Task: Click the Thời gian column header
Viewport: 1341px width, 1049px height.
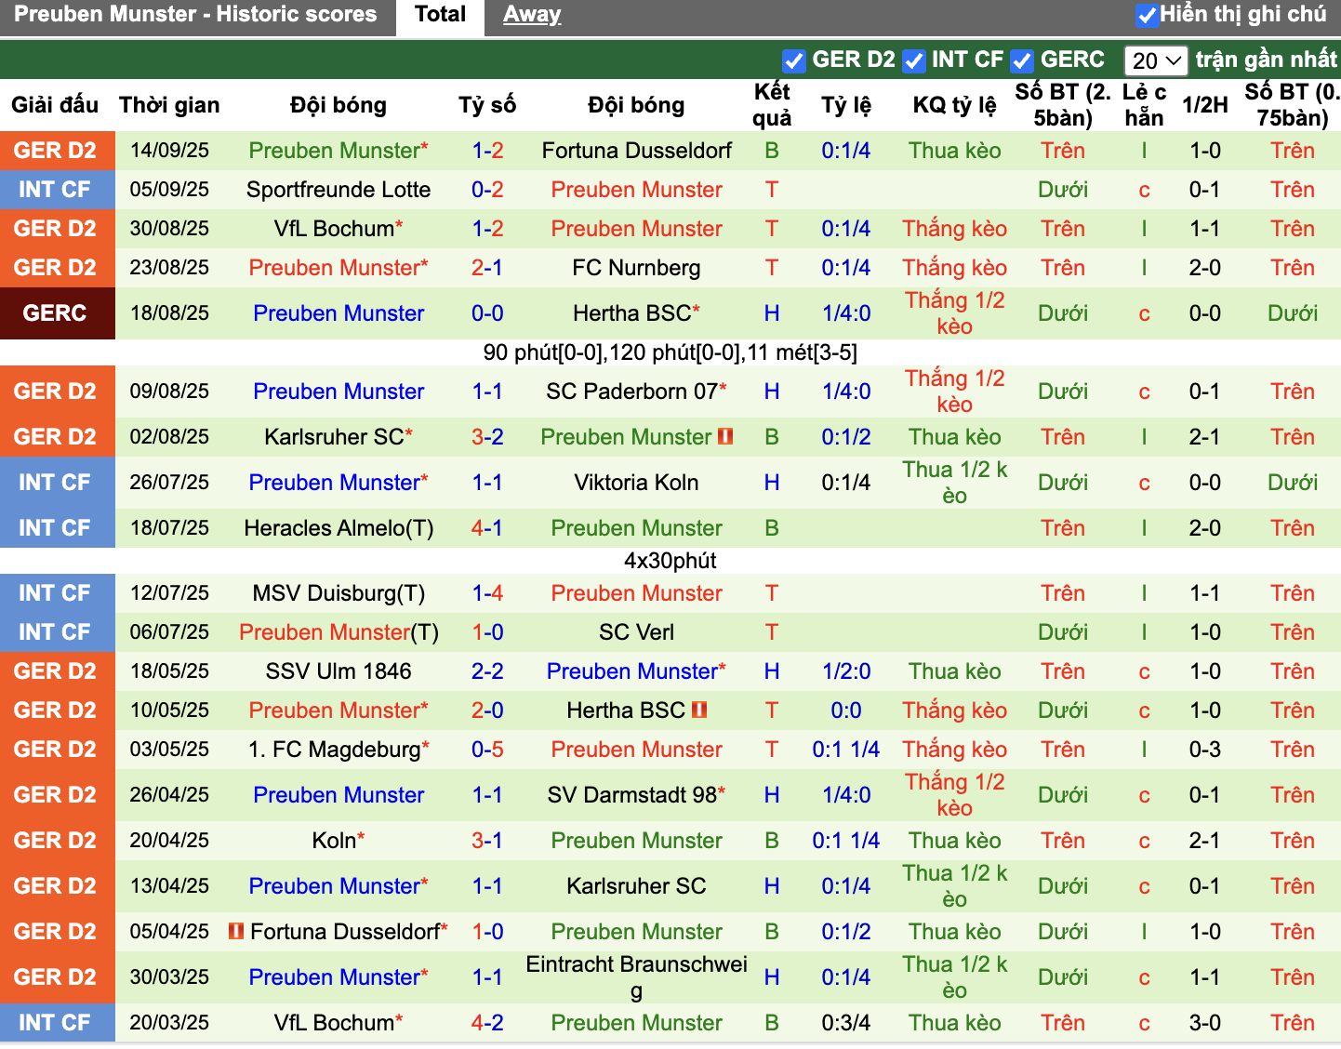Action: coord(169,105)
